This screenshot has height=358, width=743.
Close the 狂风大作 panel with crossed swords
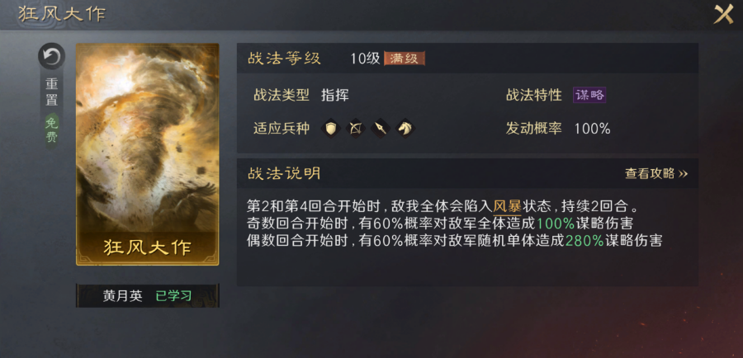(x=723, y=14)
